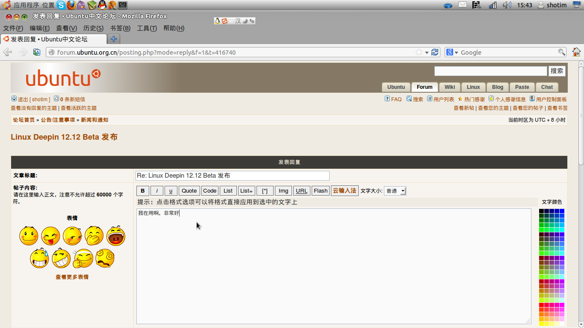Open a new tab with plus button
This screenshot has height=328, width=584.
[114, 39]
